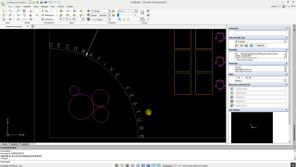Toggle the ESnap status bar button
Viewport: 296px width, 167px height.
[x=143, y=166]
